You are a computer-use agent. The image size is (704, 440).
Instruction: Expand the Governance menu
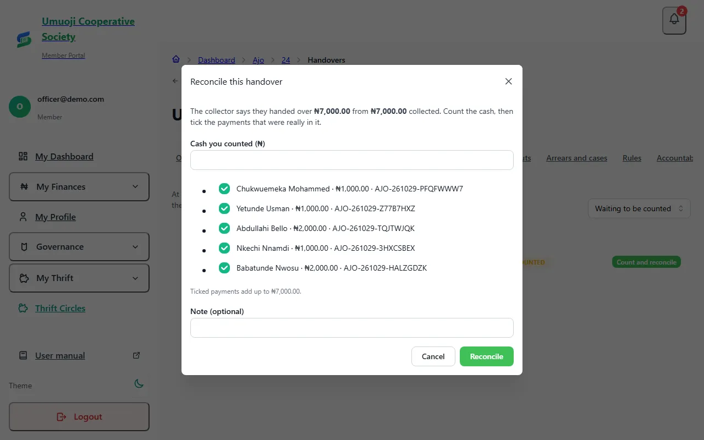coord(79,246)
